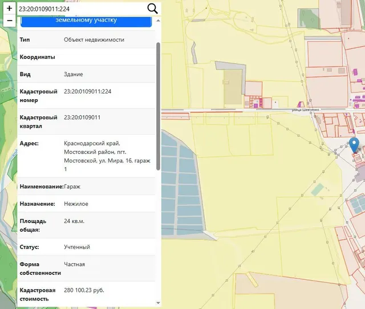The image size is (365, 309).
Task: Click the magnifying glass search icon
Action: click(152, 9)
